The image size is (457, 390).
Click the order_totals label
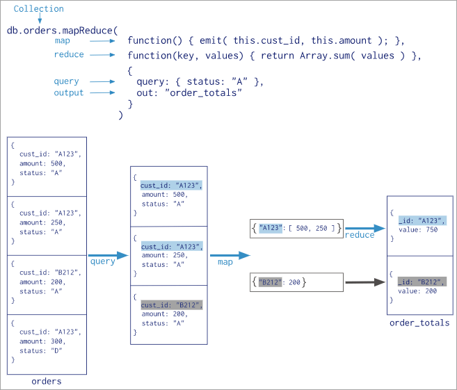tap(419, 323)
